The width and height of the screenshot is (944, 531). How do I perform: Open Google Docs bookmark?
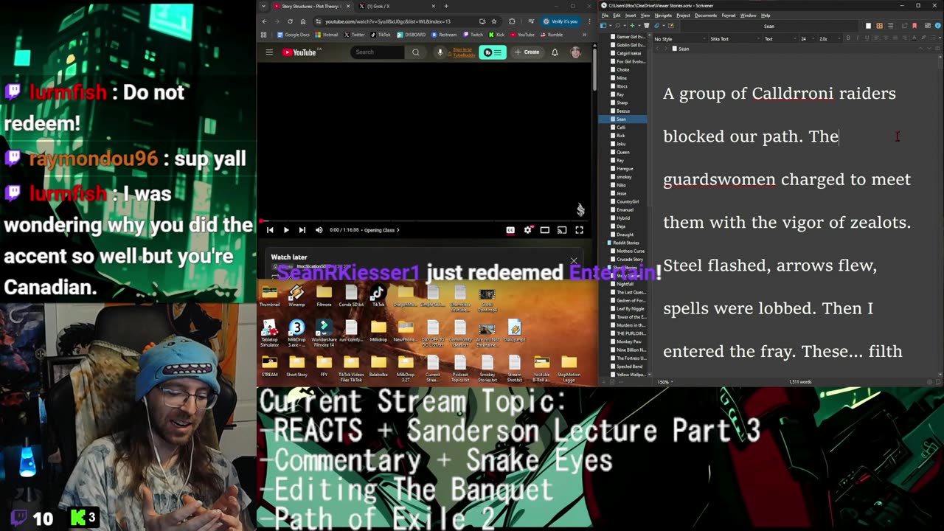[294, 35]
